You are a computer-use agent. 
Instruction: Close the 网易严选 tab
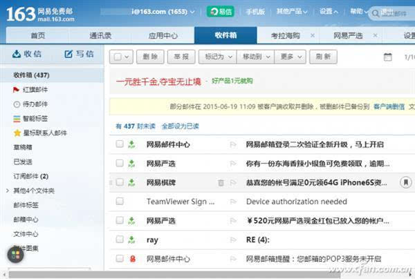pos(375,35)
